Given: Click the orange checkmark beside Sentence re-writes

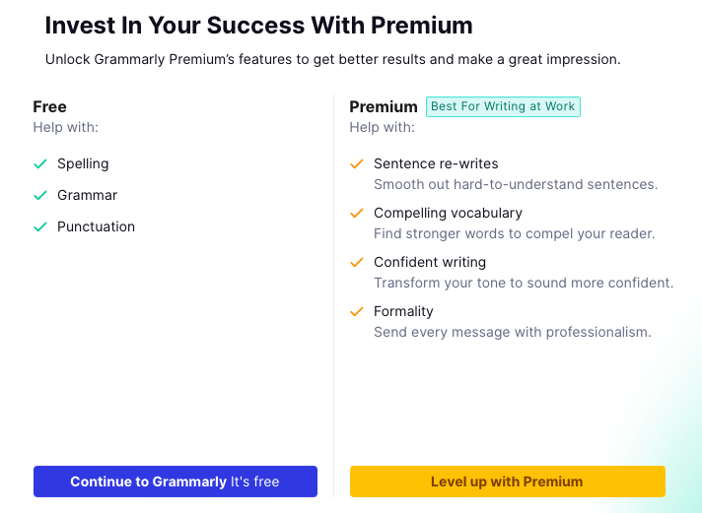Looking at the screenshot, I should tap(357, 164).
